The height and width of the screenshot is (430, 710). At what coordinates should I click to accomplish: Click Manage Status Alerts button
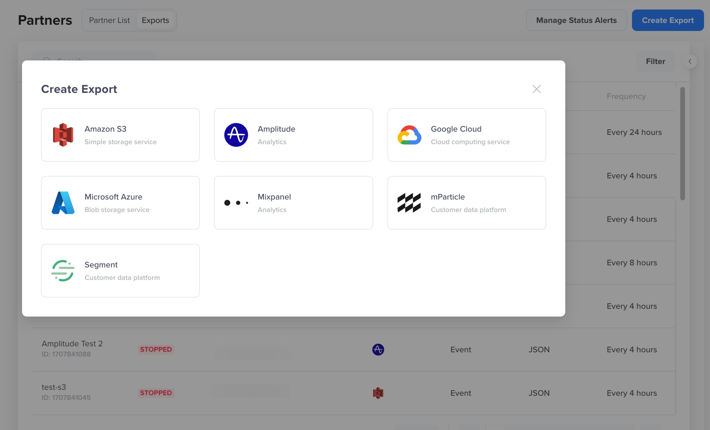click(x=576, y=20)
